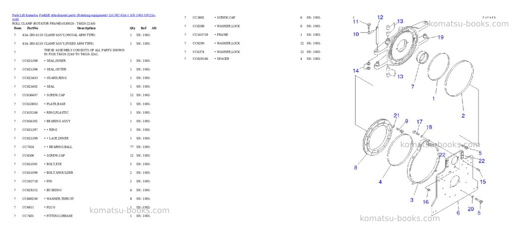Click the "Description" column header

click(x=86, y=28)
